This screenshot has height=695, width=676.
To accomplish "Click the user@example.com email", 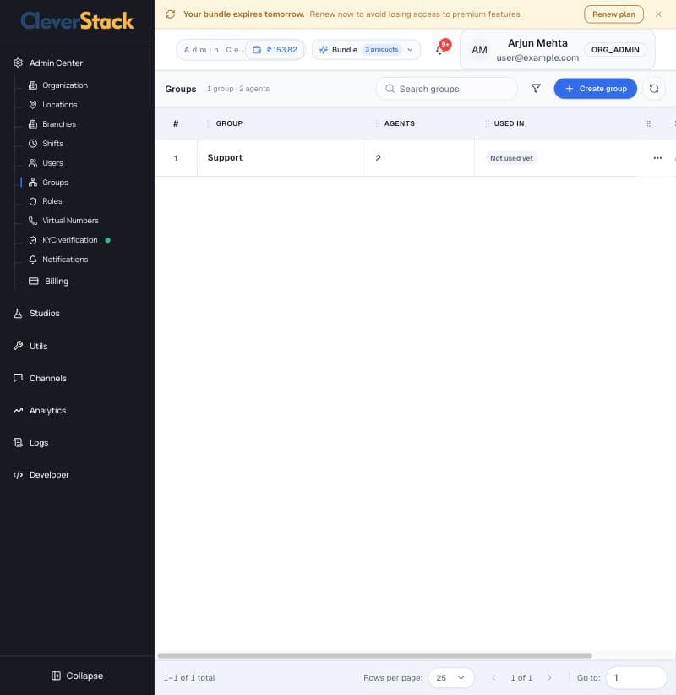I will pos(537,57).
